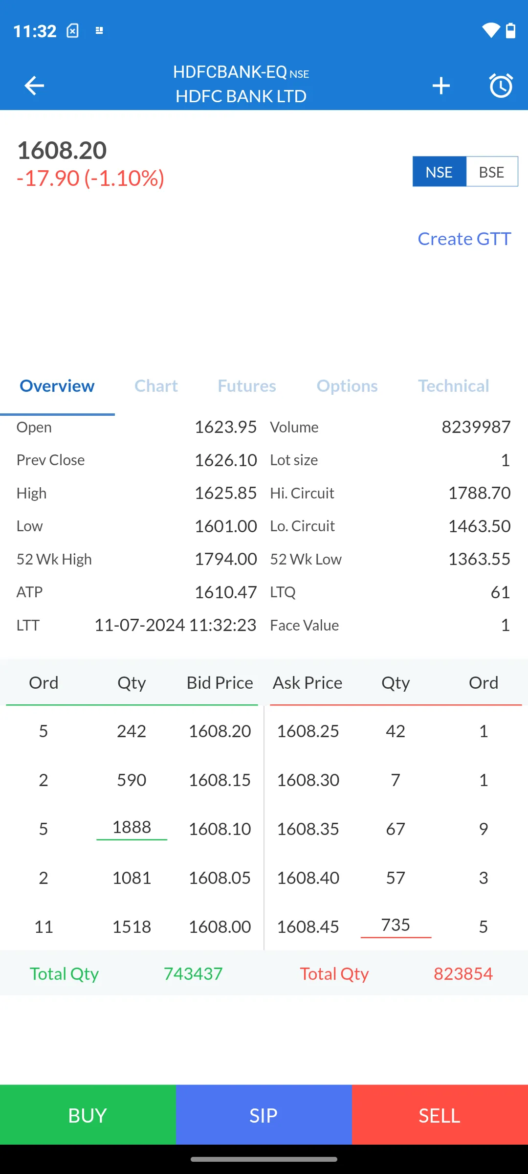This screenshot has width=528, height=1174.
Task: Tap the ATP value 1610.47
Action: point(226,592)
